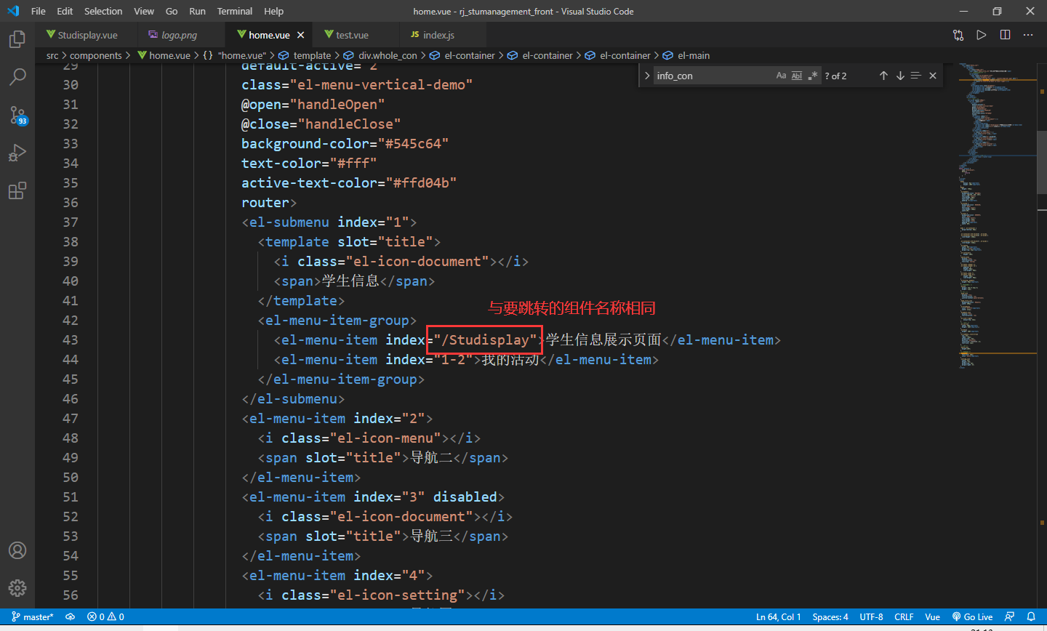Open the Explorer view in activity bar

click(17, 39)
